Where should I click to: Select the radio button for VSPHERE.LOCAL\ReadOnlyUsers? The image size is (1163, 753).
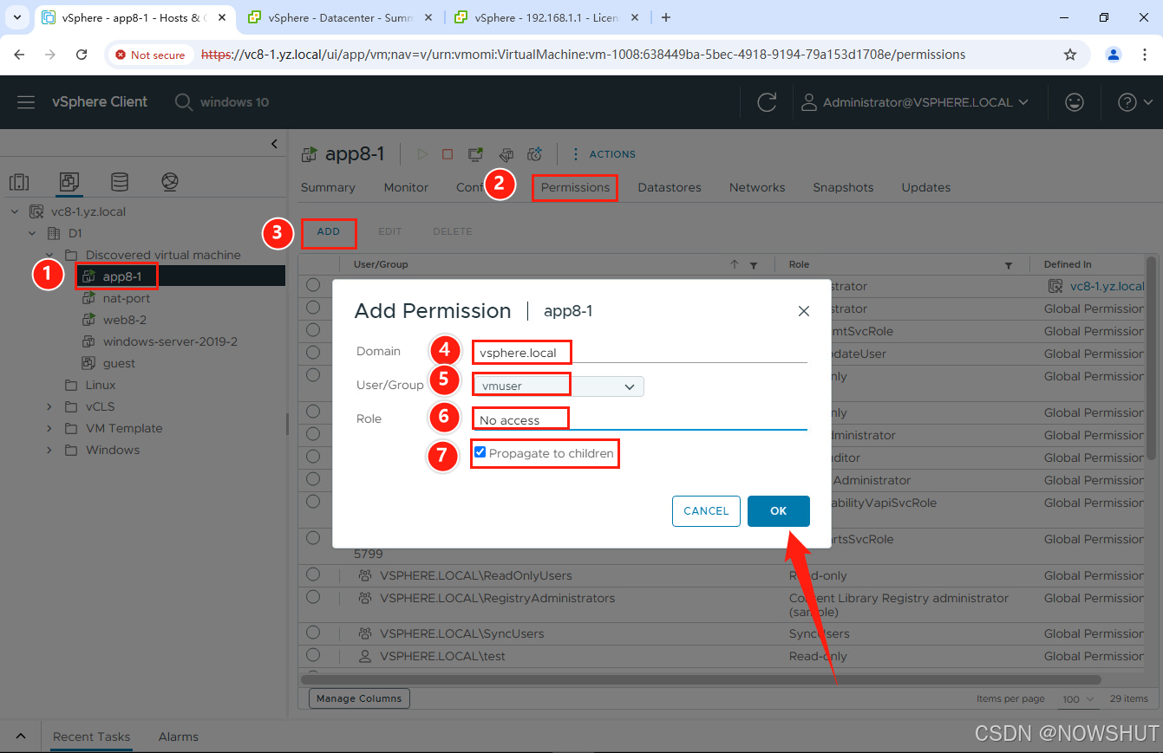313,574
